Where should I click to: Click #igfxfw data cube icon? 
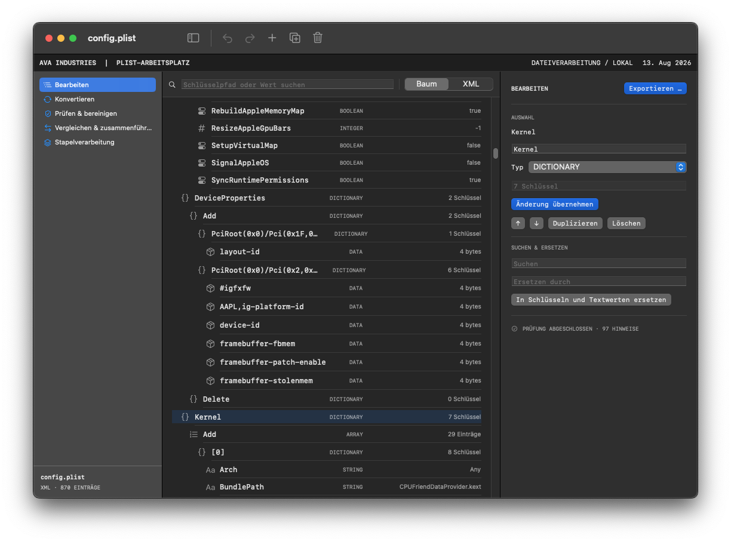(x=210, y=288)
